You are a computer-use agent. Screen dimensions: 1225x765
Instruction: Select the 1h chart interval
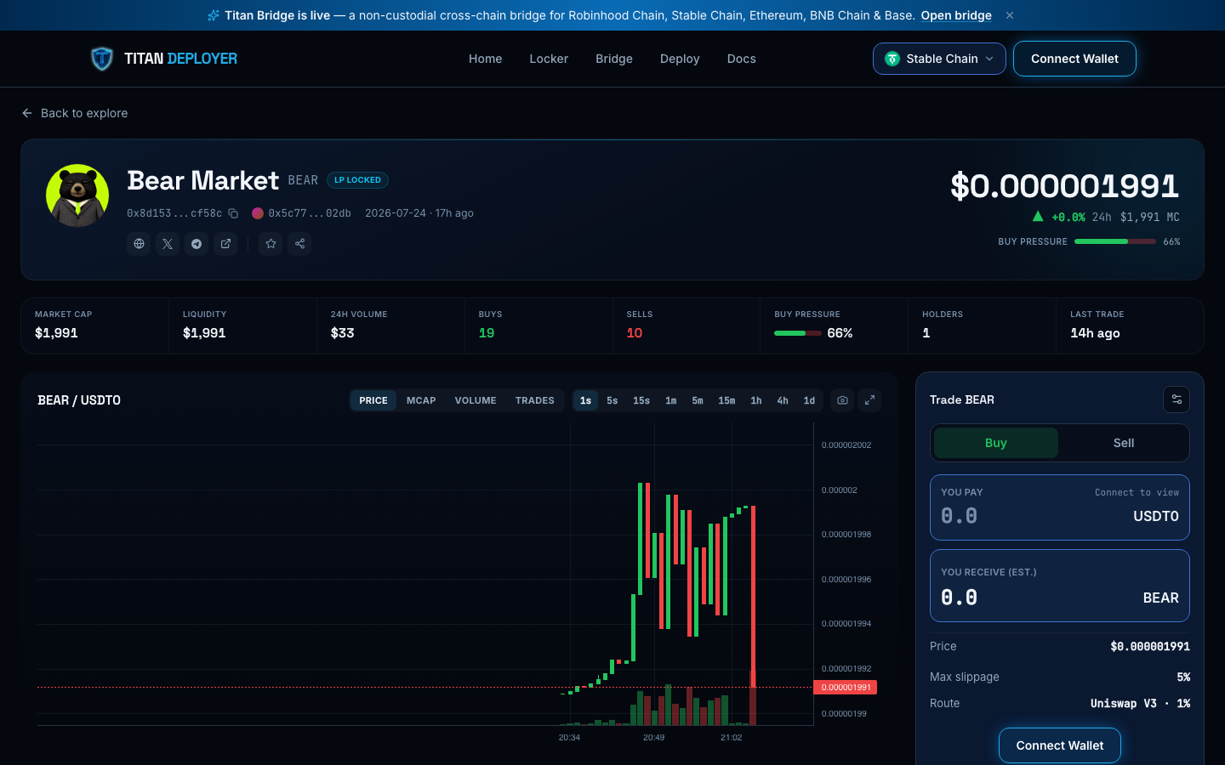(756, 400)
